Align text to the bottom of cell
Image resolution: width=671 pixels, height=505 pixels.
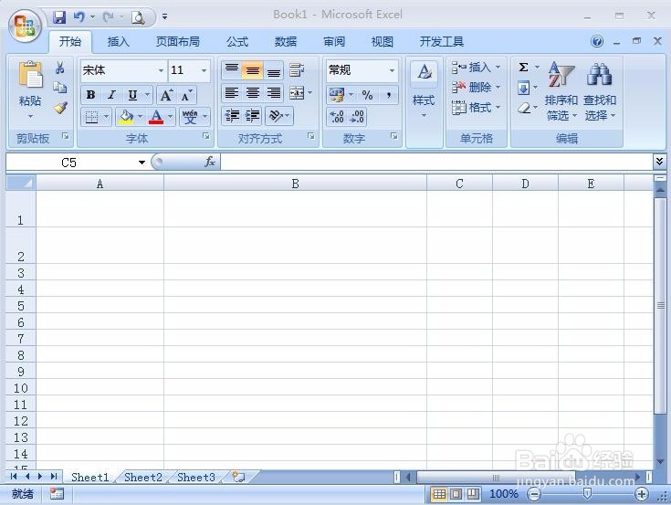(x=274, y=70)
